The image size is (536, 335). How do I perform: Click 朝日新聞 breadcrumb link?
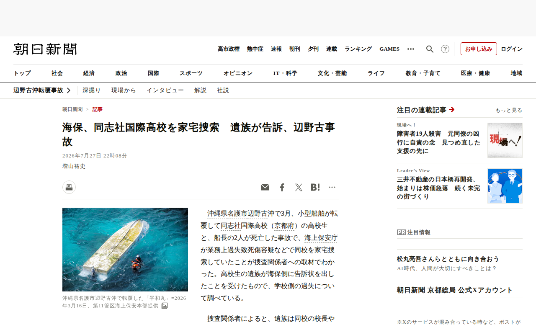click(72, 109)
